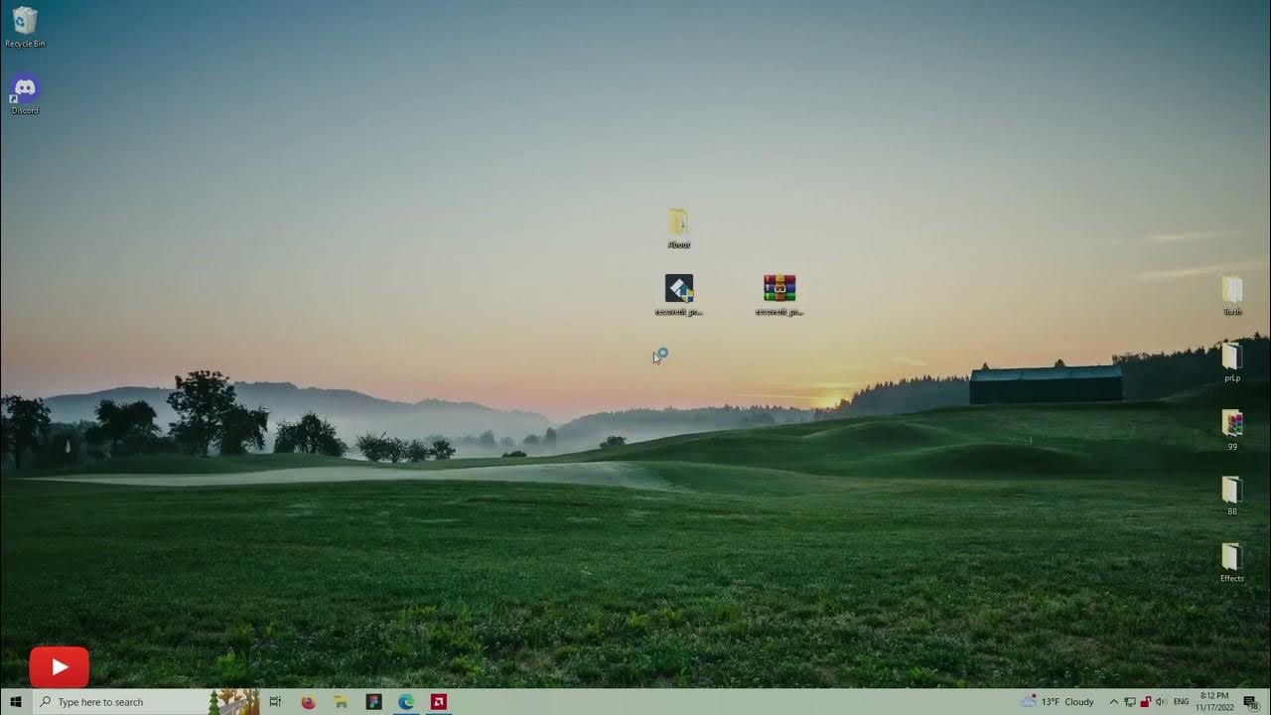Click the Type here to search box
Viewport: 1271px width, 715px height.
pyautogui.click(x=147, y=702)
